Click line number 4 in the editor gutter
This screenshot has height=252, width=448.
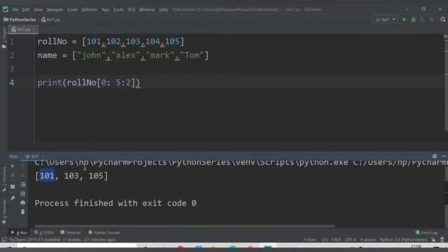click(12, 83)
